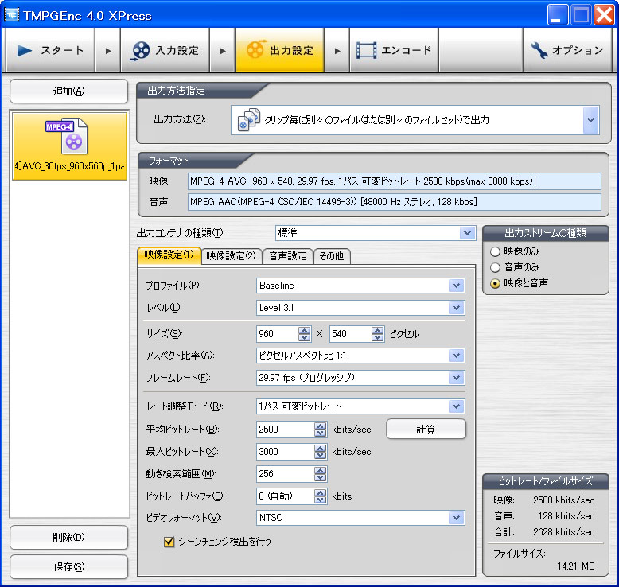Click the スタート play arrow icon
This screenshot has width=619, height=587.
tap(25, 51)
